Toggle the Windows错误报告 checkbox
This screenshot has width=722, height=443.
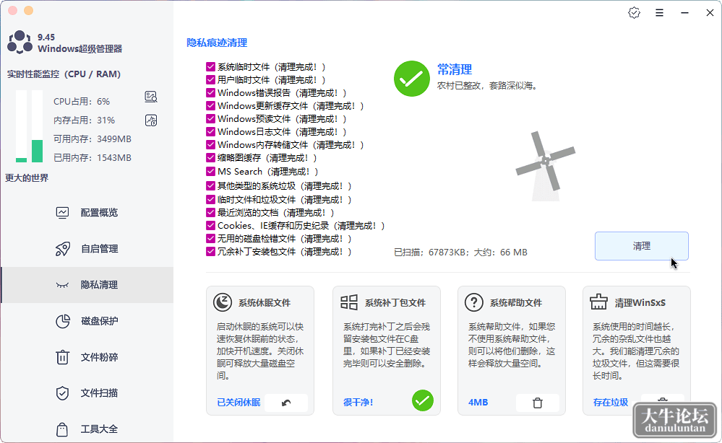click(x=210, y=93)
